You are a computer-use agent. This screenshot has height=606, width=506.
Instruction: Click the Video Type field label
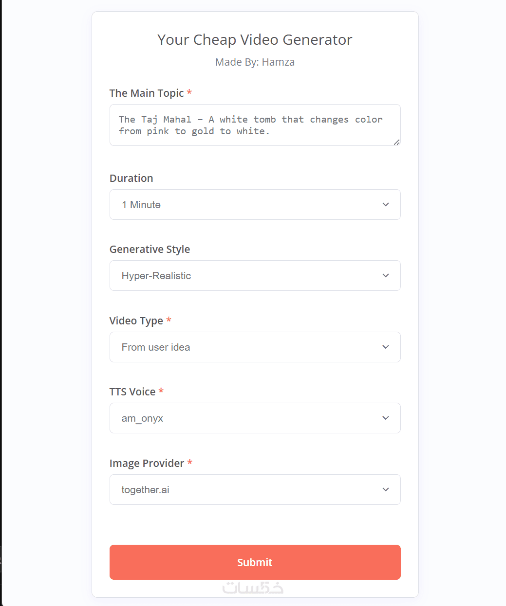136,321
